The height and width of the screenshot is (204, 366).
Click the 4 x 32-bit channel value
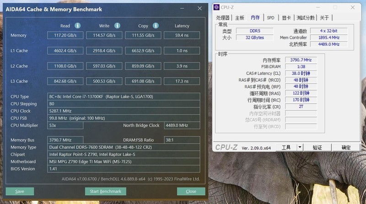[x=328, y=31]
